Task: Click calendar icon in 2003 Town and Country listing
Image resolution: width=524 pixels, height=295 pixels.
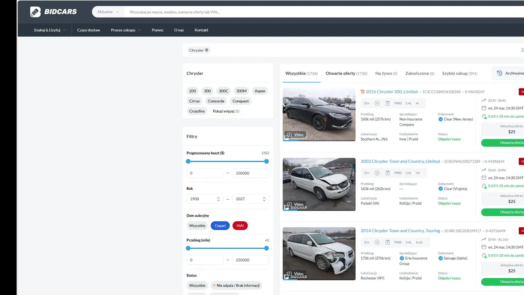Action: tap(484, 178)
